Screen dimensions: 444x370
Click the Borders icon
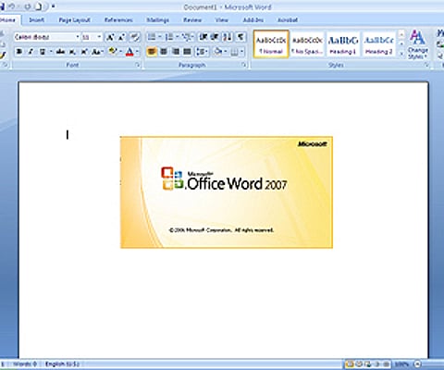(x=235, y=52)
